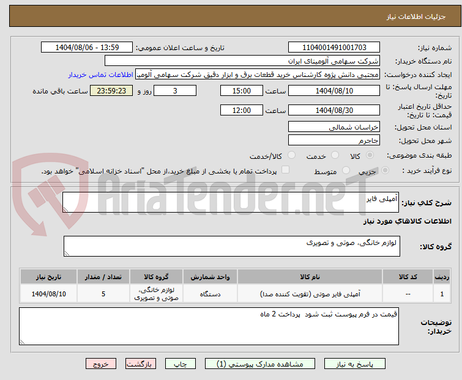
Task: Click the quantity cell showing 5
Action: (x=103, y=294)
